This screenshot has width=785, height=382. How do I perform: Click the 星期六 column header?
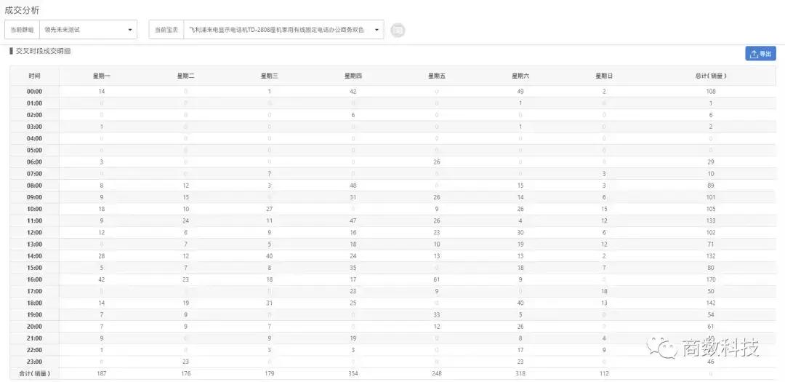click(520, 76)
